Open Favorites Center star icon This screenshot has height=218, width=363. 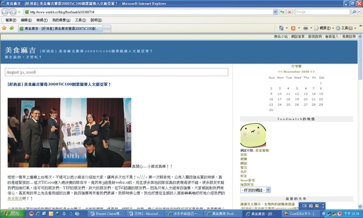[x=4, y=28]
